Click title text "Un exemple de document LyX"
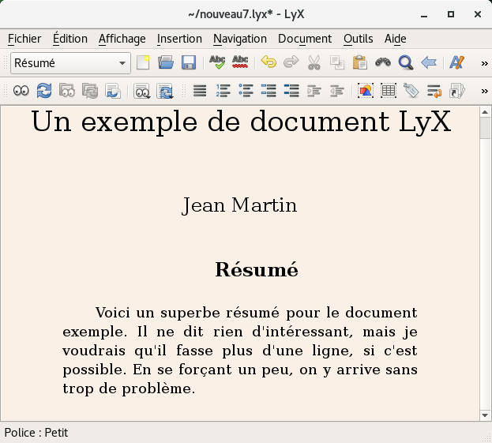This screenshot has height=443, width=492. point(242,122)
